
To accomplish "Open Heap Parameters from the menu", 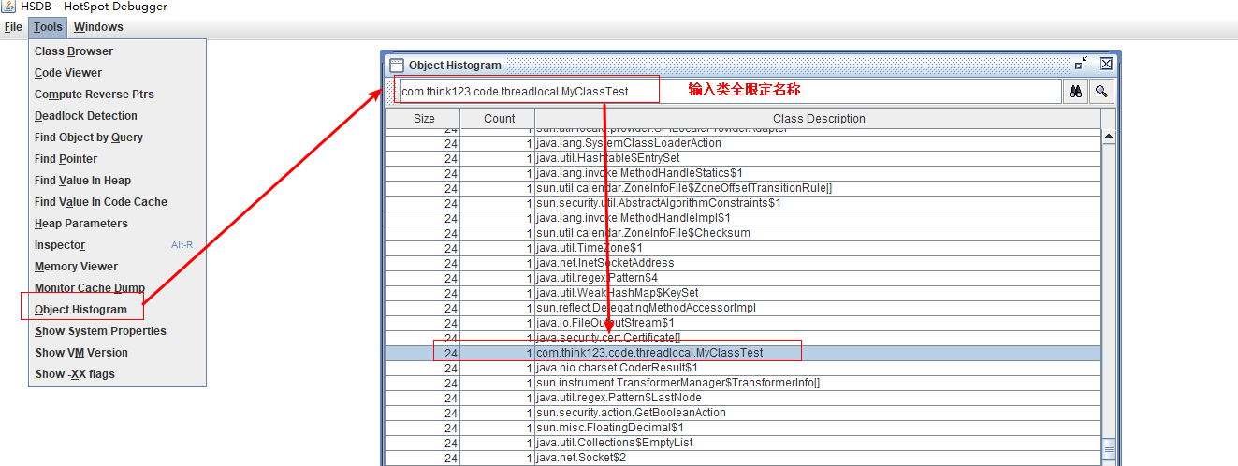I will pyautogui.click(x=81, y=224).
